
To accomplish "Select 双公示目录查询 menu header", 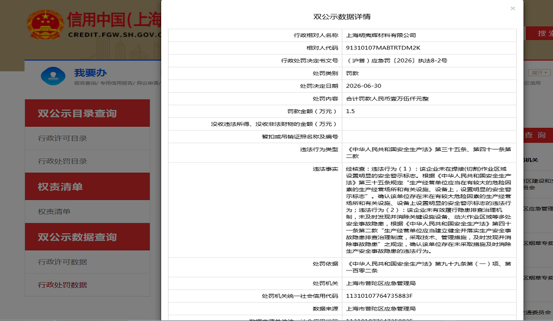I will coord(87,113).
